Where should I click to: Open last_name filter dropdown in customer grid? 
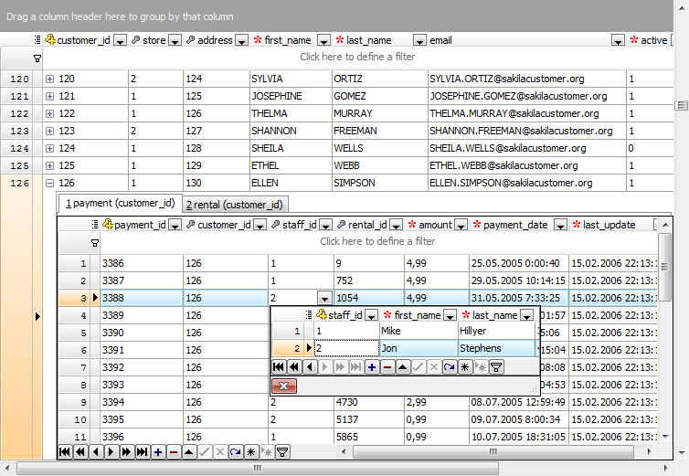[x=419, y=41]
